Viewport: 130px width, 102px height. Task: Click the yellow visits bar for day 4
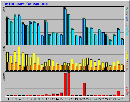pyautogui.click(x=19, y=59)
